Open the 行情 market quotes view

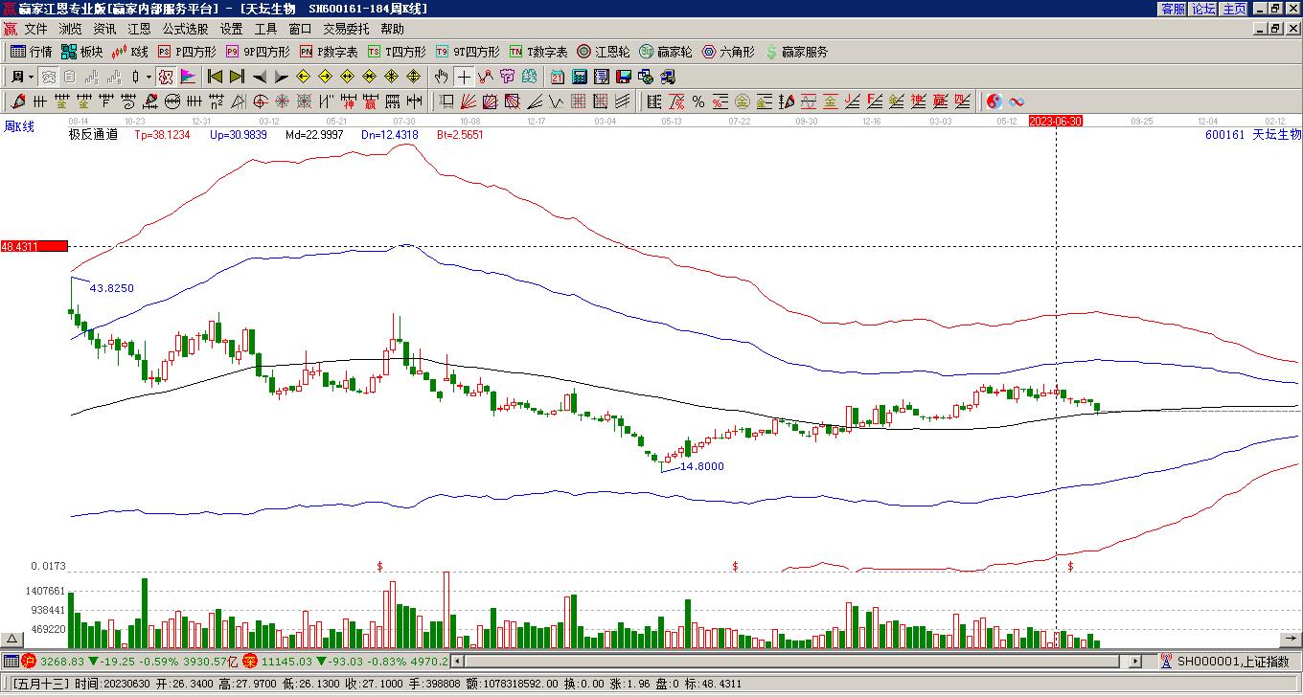coord(32,52)
